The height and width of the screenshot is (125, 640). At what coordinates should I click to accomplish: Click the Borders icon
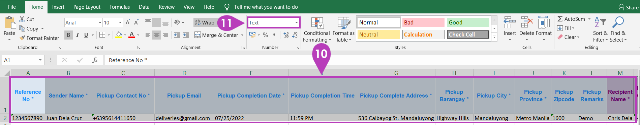102,35
